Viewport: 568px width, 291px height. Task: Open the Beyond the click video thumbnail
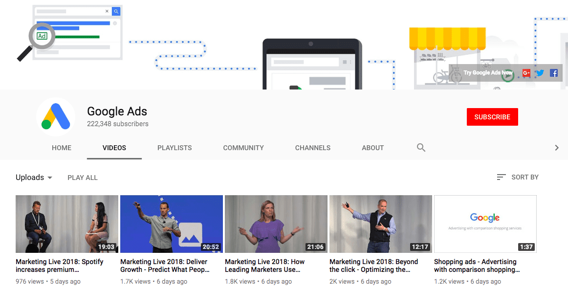coord(381,224)
